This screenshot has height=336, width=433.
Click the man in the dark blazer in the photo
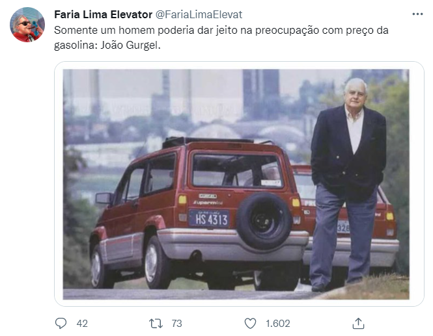(x=348, y=185)
